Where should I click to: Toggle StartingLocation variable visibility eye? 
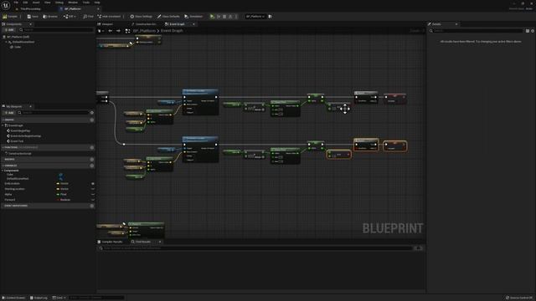93,189
